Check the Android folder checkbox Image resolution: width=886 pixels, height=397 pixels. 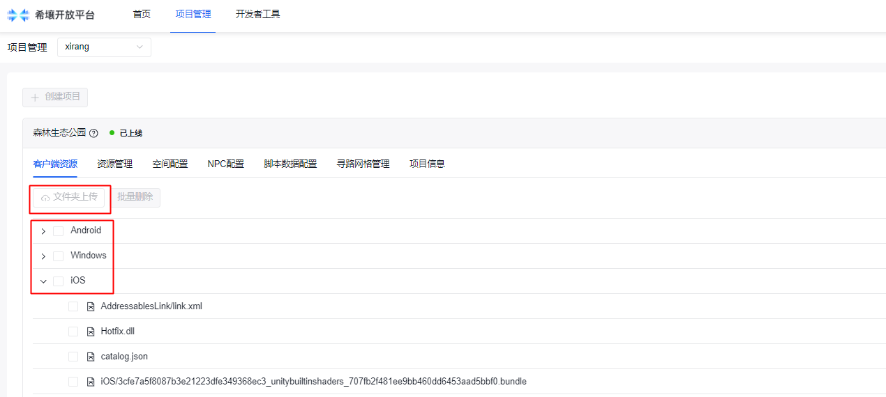[x=58, y=231]
